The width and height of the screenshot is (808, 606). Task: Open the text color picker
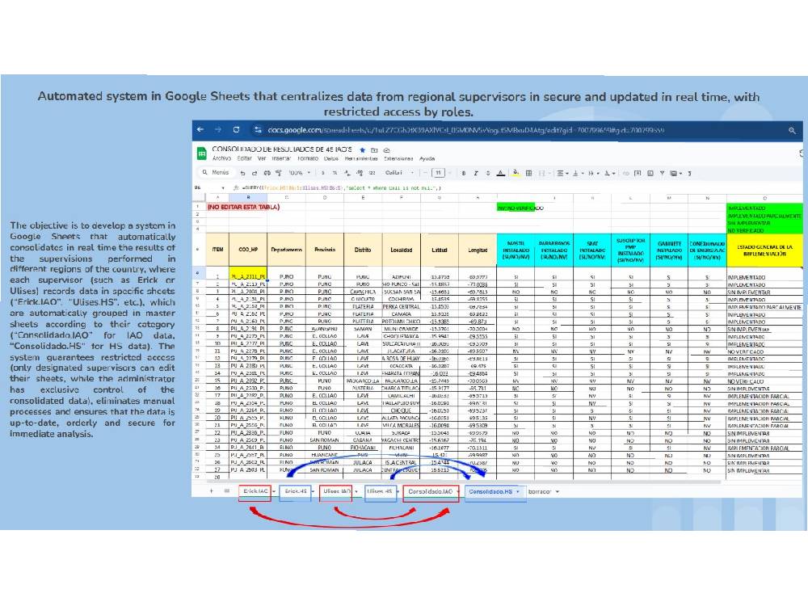(x=500, y=173)
